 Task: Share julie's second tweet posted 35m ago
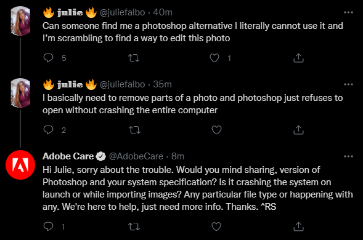298,130
